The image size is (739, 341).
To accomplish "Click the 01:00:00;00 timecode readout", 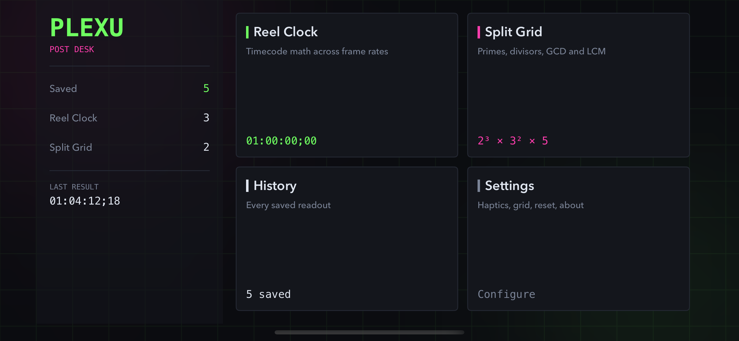I will (282, 141).
